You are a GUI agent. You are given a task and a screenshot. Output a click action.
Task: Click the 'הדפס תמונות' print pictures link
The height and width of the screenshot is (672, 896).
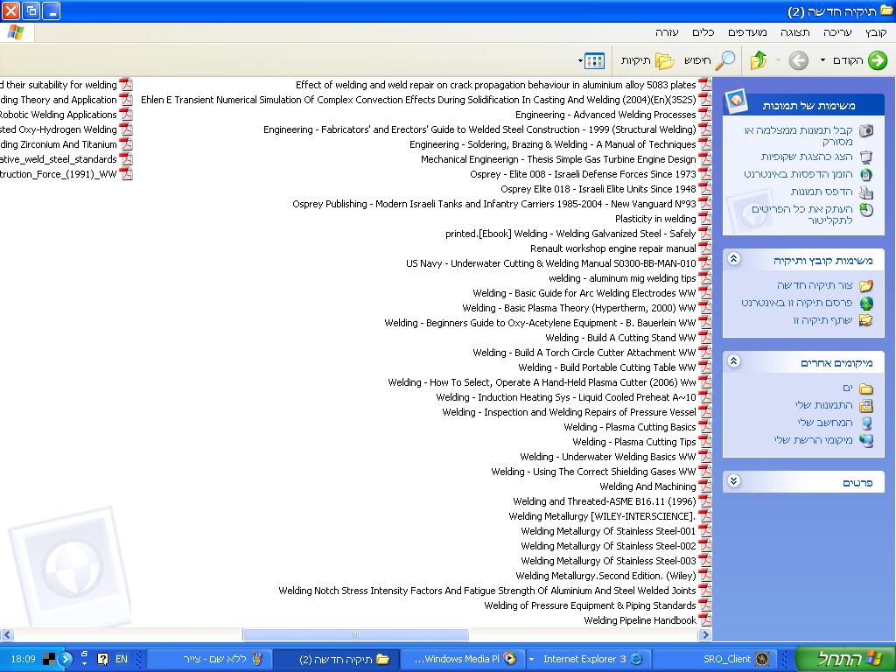[x=822, y=192]
